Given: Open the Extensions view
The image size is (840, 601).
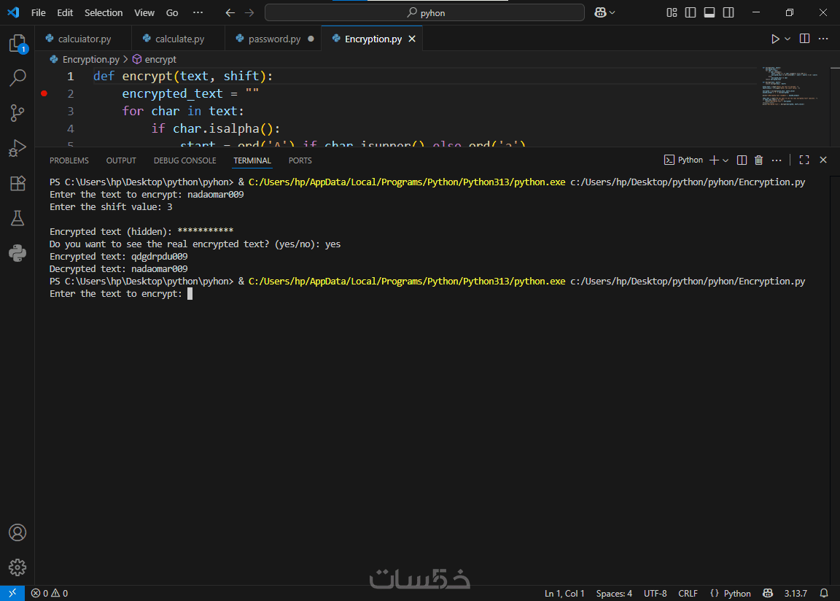Looking at the screenshot, I should click(17, 183).
